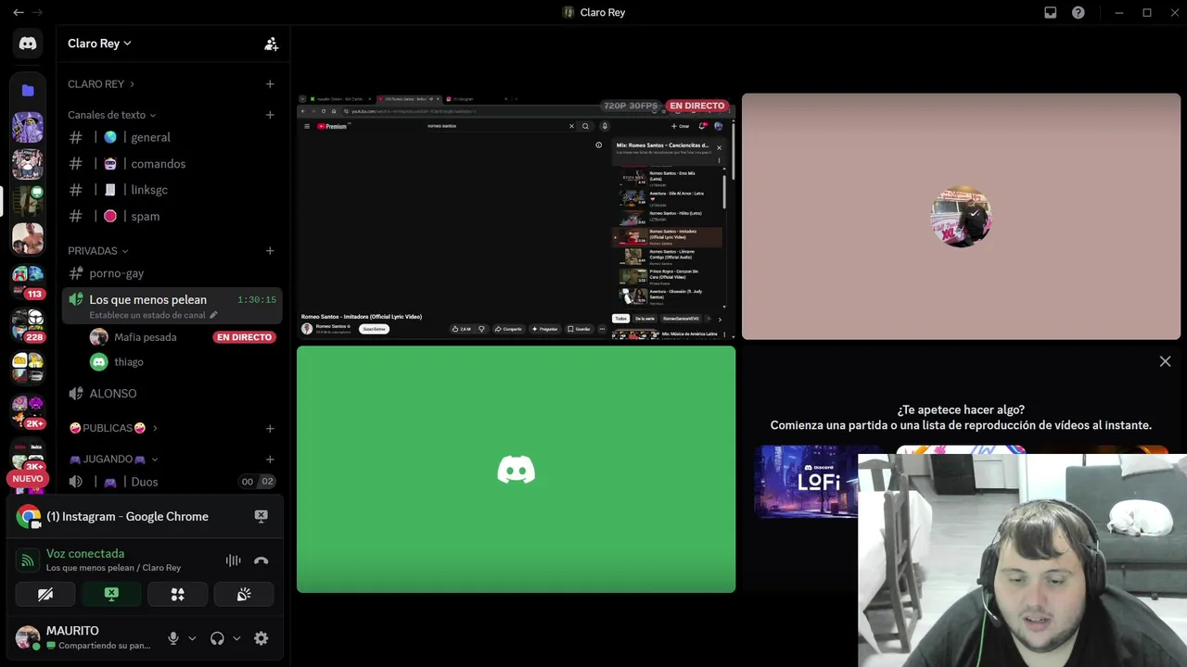
Task: Stop streaming icon next to Instagram - Google Chrome
Action: (261, 516)
